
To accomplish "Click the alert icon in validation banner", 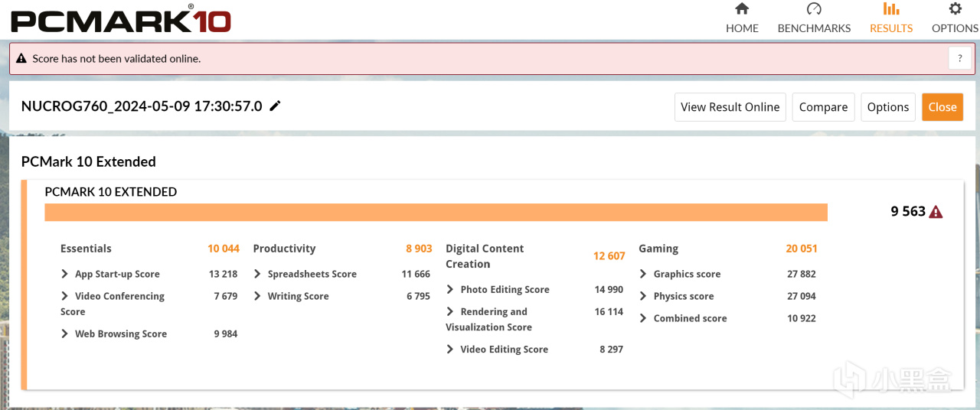I will point(21,58).
